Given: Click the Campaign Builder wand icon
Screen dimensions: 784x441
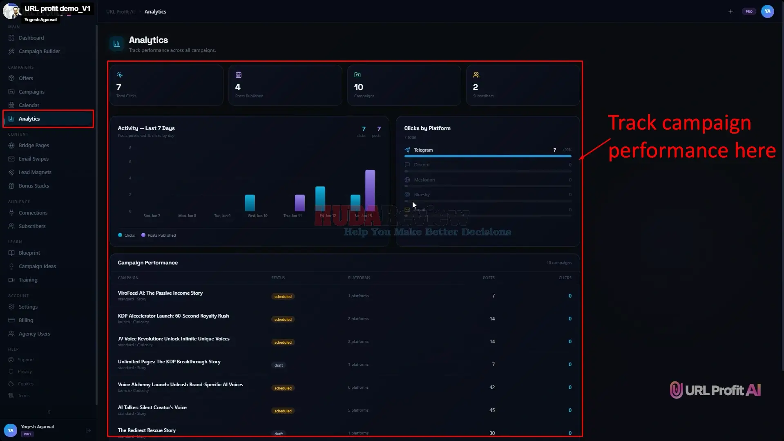Looking at the screenshot, I should click(11, 51).
